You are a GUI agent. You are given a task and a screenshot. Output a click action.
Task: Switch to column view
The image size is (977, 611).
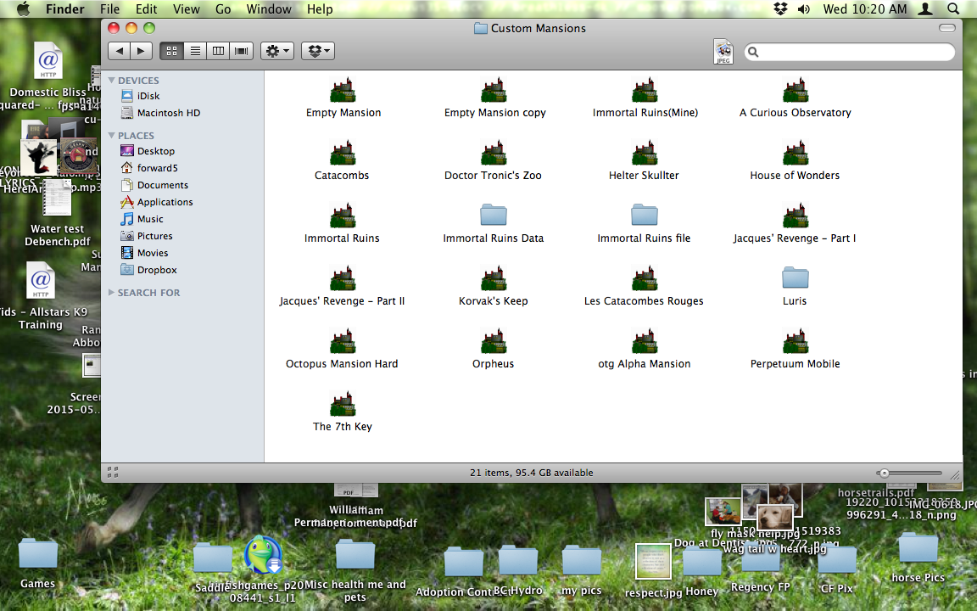coord(218,51)
